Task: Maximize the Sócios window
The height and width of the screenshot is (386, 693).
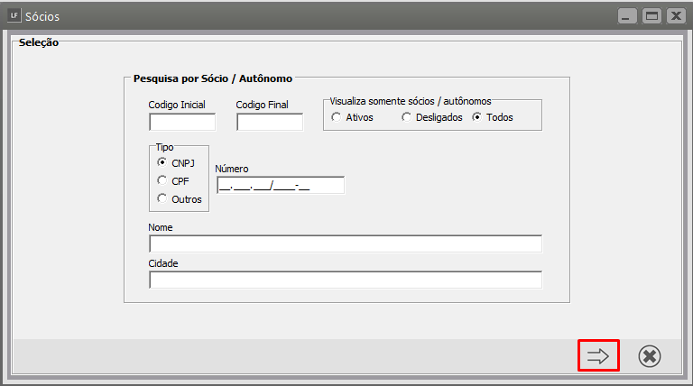Action: point(650,15)
